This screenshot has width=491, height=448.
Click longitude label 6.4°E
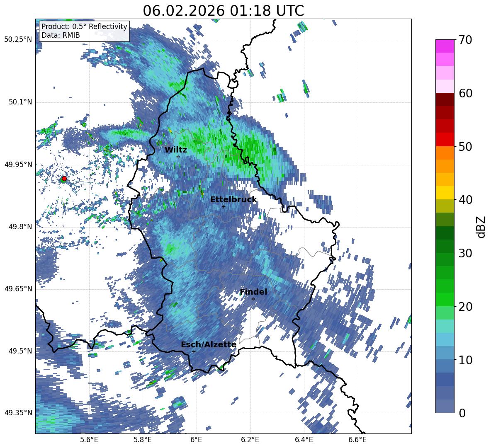(304, 440)
